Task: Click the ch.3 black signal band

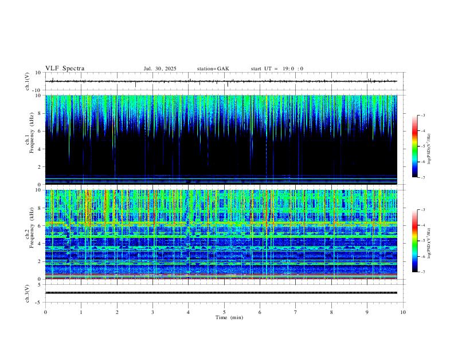Action: pos(221,293)
